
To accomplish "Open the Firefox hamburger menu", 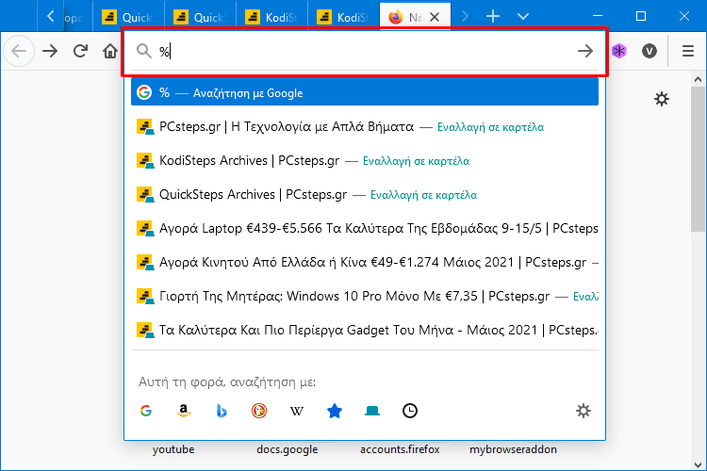I will pos(688,51).
